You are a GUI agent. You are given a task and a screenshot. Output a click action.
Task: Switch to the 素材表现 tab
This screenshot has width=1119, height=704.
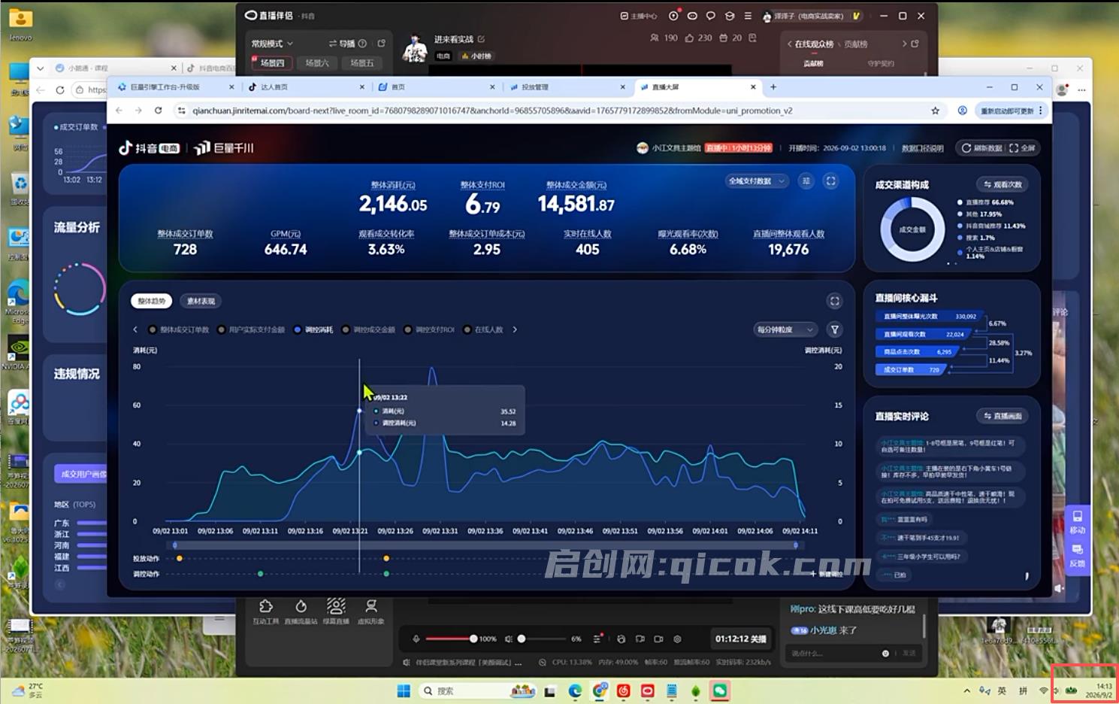(x=201, y=301)
